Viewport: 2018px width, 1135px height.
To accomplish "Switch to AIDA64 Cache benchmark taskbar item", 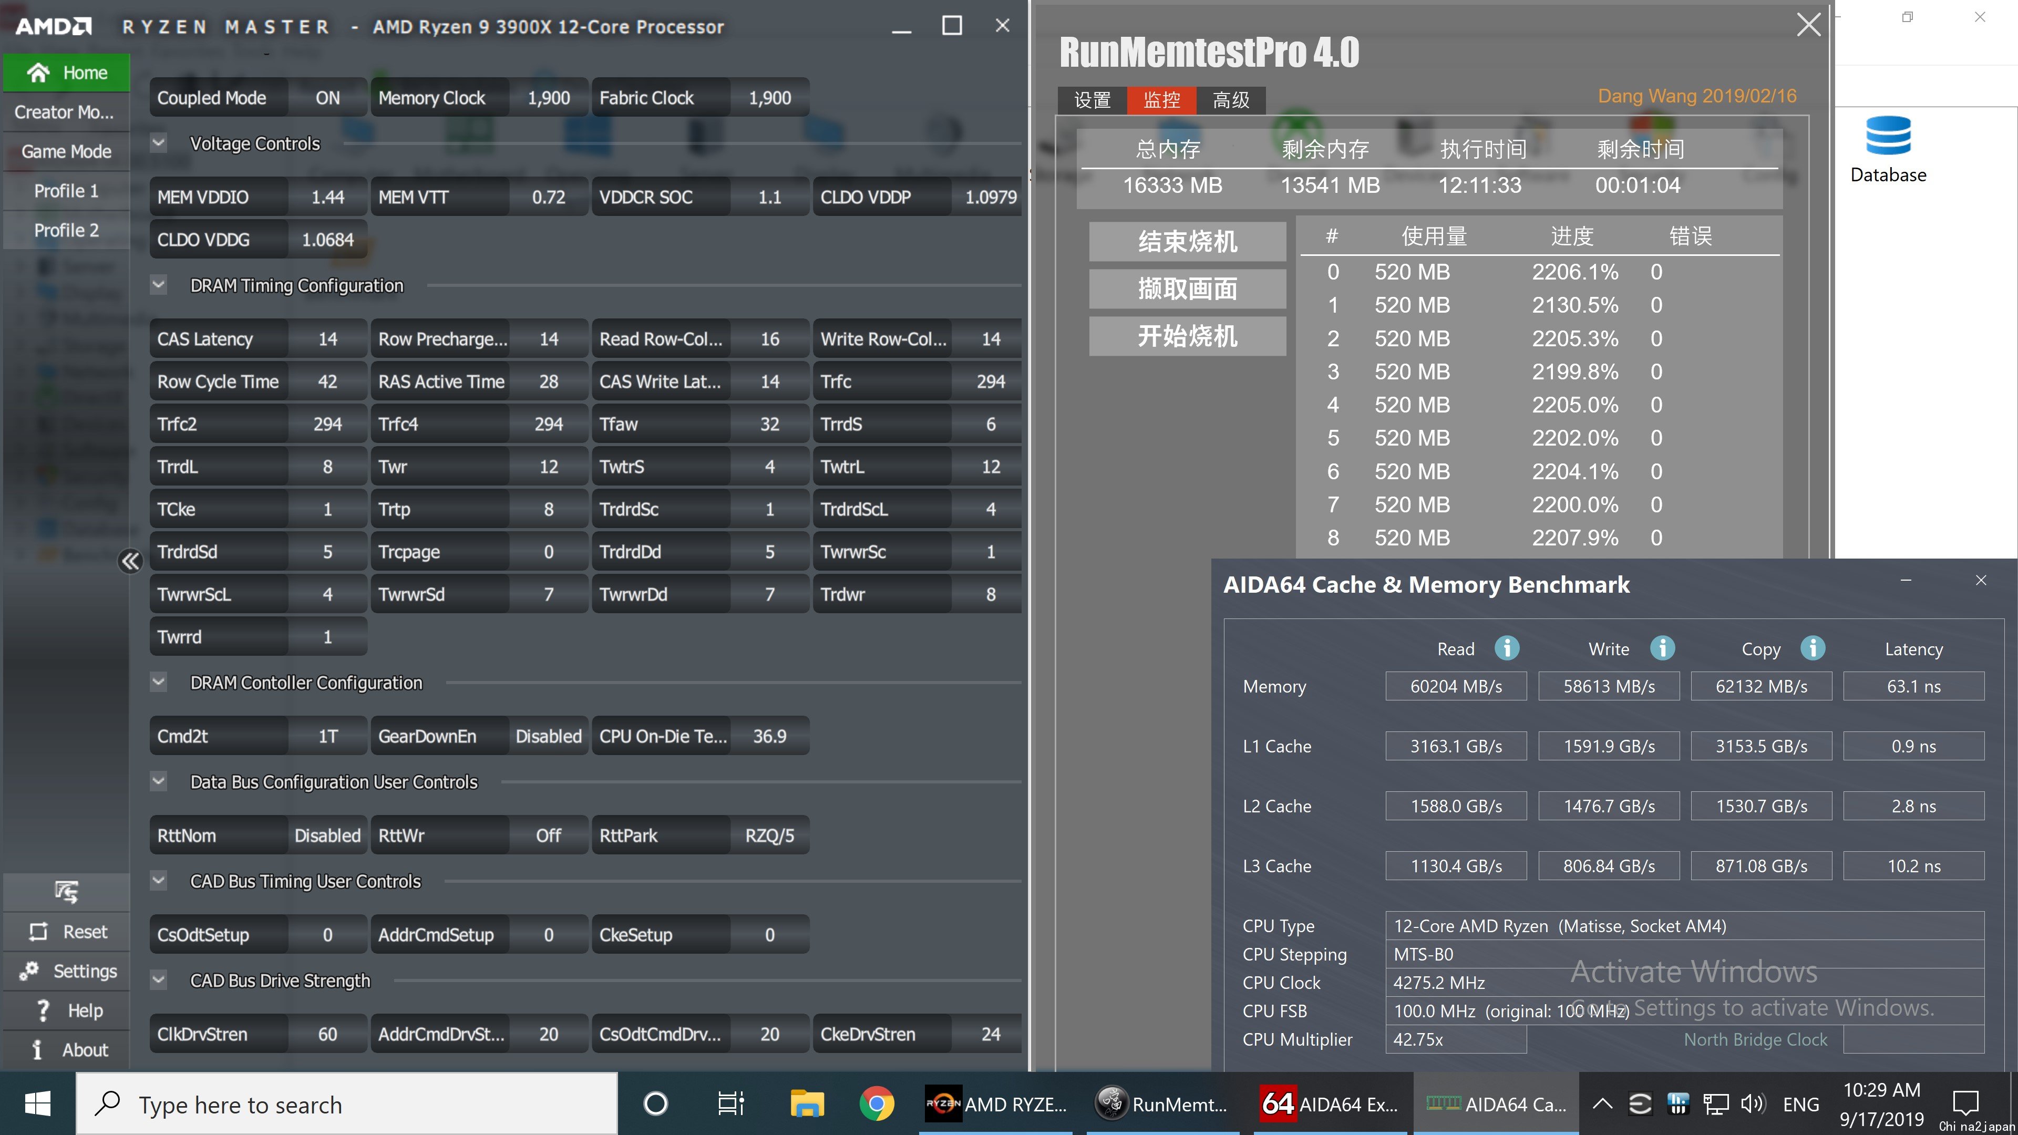I will [x=1496, y=1103].
